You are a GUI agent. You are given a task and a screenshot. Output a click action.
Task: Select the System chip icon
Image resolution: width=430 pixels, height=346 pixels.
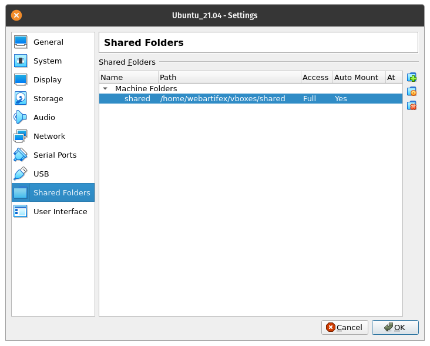[21, 61]
